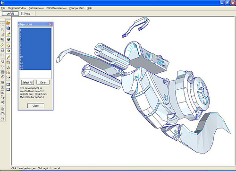Click the blue page with yellow bar icon
This screenshot has width=236, height=171.
click(x=8, y=72)
